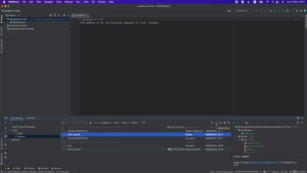Image resolution: width=307 pixels, height=173 pixels.
Task: Open the Current File run configuration dropdown
Action: tap(242, 11)
